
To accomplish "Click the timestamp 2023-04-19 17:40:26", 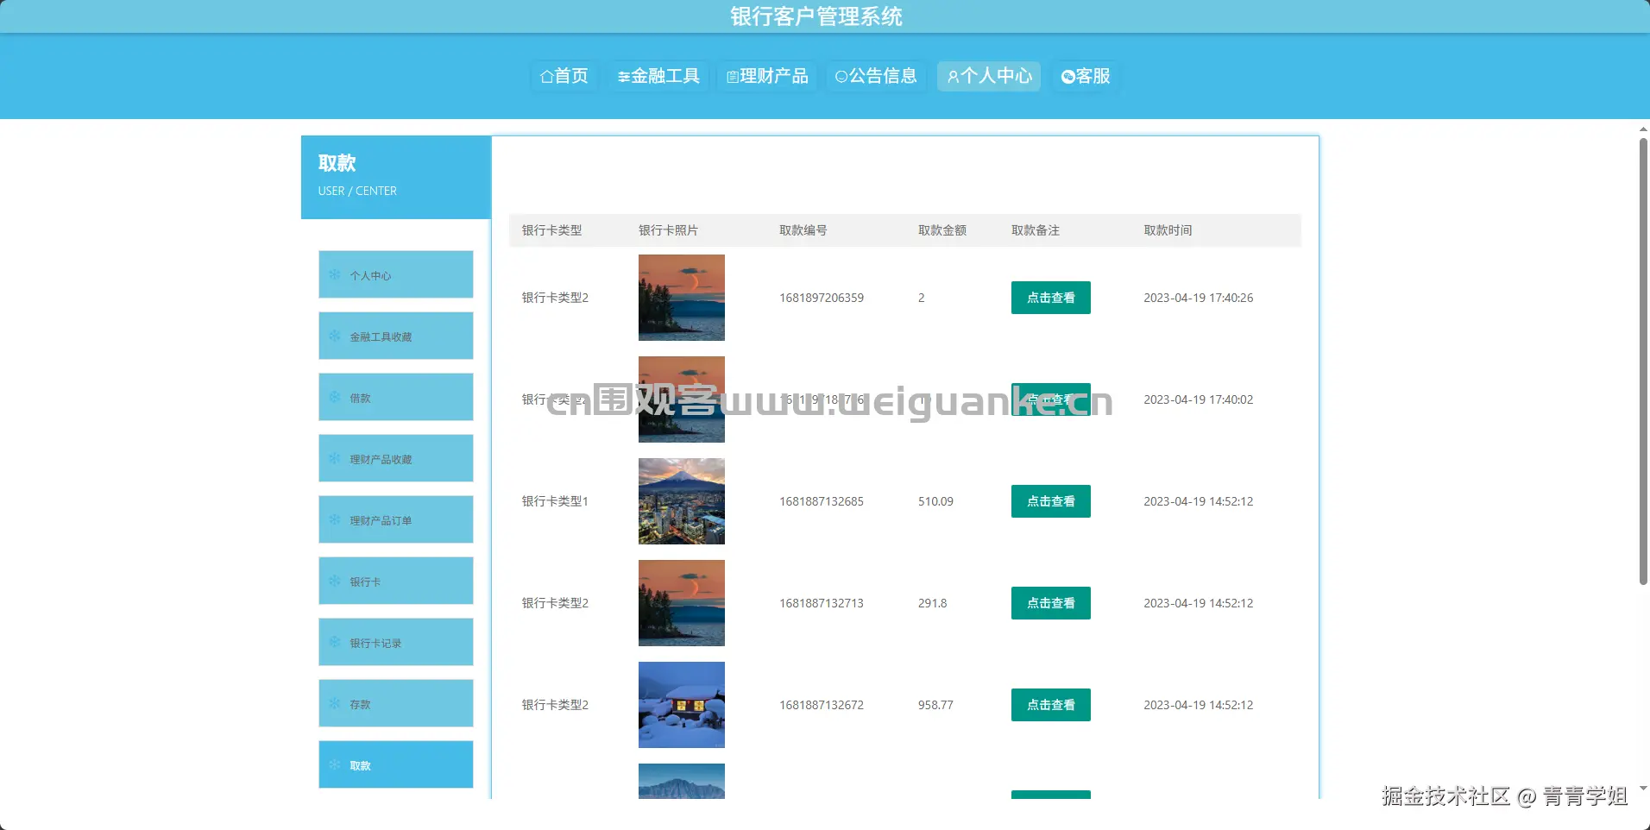I will click(x=1199, y=298).
